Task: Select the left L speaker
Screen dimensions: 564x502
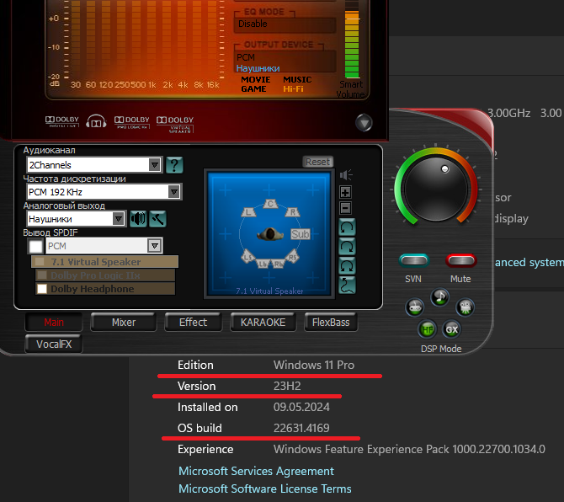Action: tap(248, 212)
